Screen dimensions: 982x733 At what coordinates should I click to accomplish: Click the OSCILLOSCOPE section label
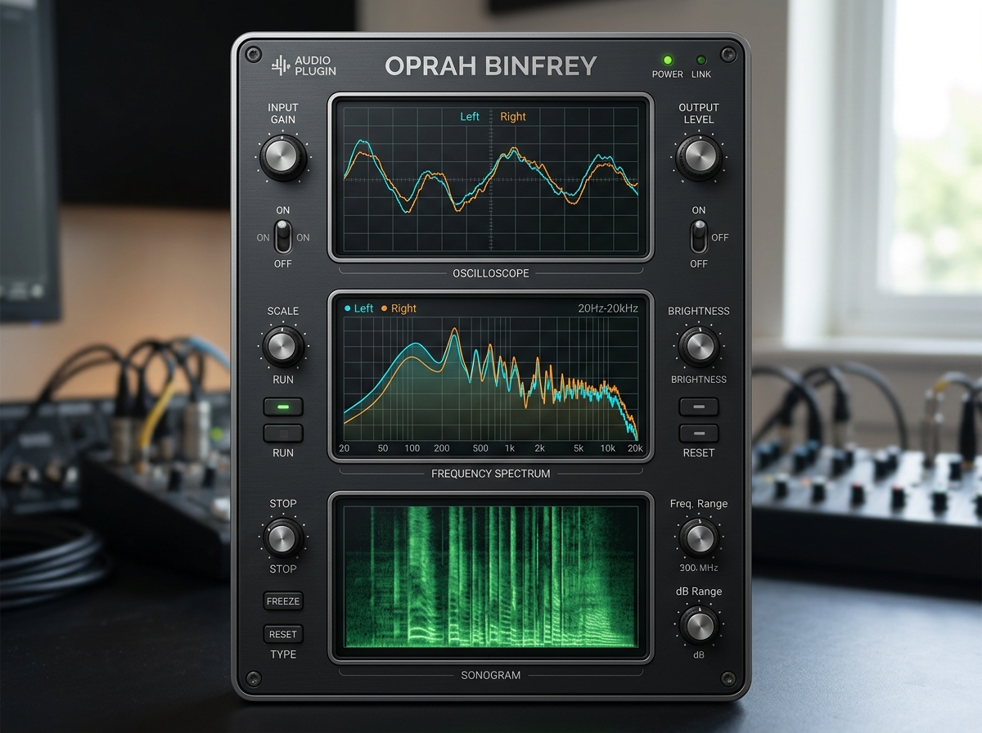point(491,273)
